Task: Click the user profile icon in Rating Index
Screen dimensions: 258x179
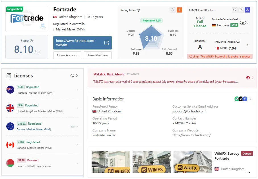Action: click(x=173, y=10)
